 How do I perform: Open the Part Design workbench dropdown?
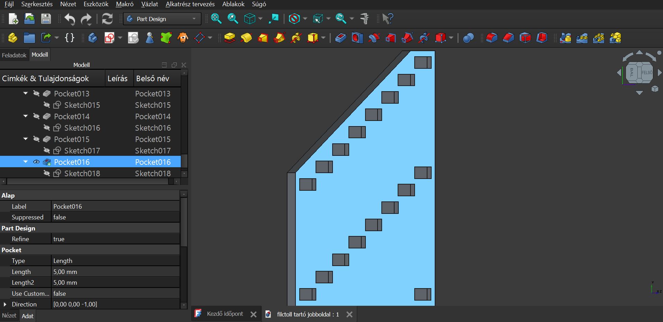coord(162,19)
